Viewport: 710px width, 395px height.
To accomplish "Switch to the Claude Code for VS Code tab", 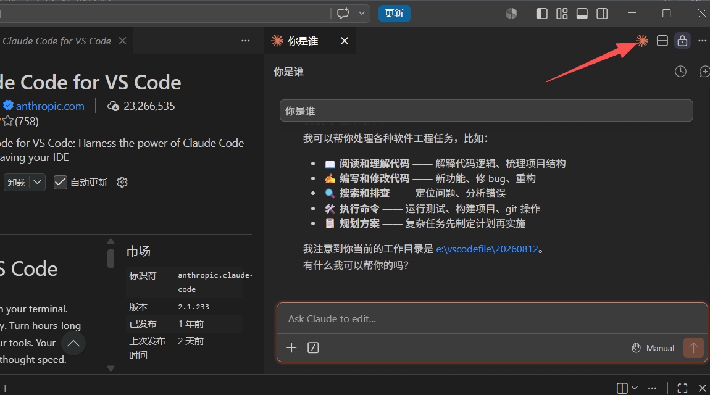I will click(x=57, y=41).
